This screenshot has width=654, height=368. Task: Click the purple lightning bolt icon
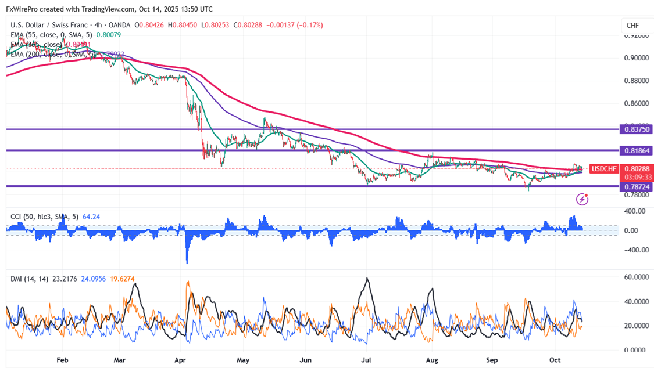tap(582, 199)
